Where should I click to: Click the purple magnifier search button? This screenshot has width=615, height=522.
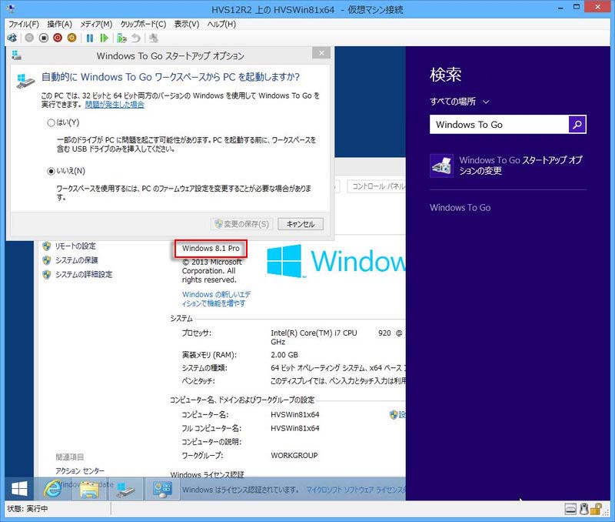pyautogui.click(x=577, y=125)
